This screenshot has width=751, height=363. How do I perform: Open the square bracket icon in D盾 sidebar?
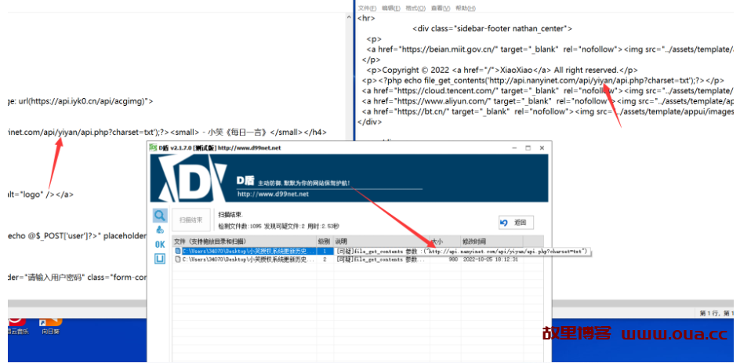tap(160, 259)
